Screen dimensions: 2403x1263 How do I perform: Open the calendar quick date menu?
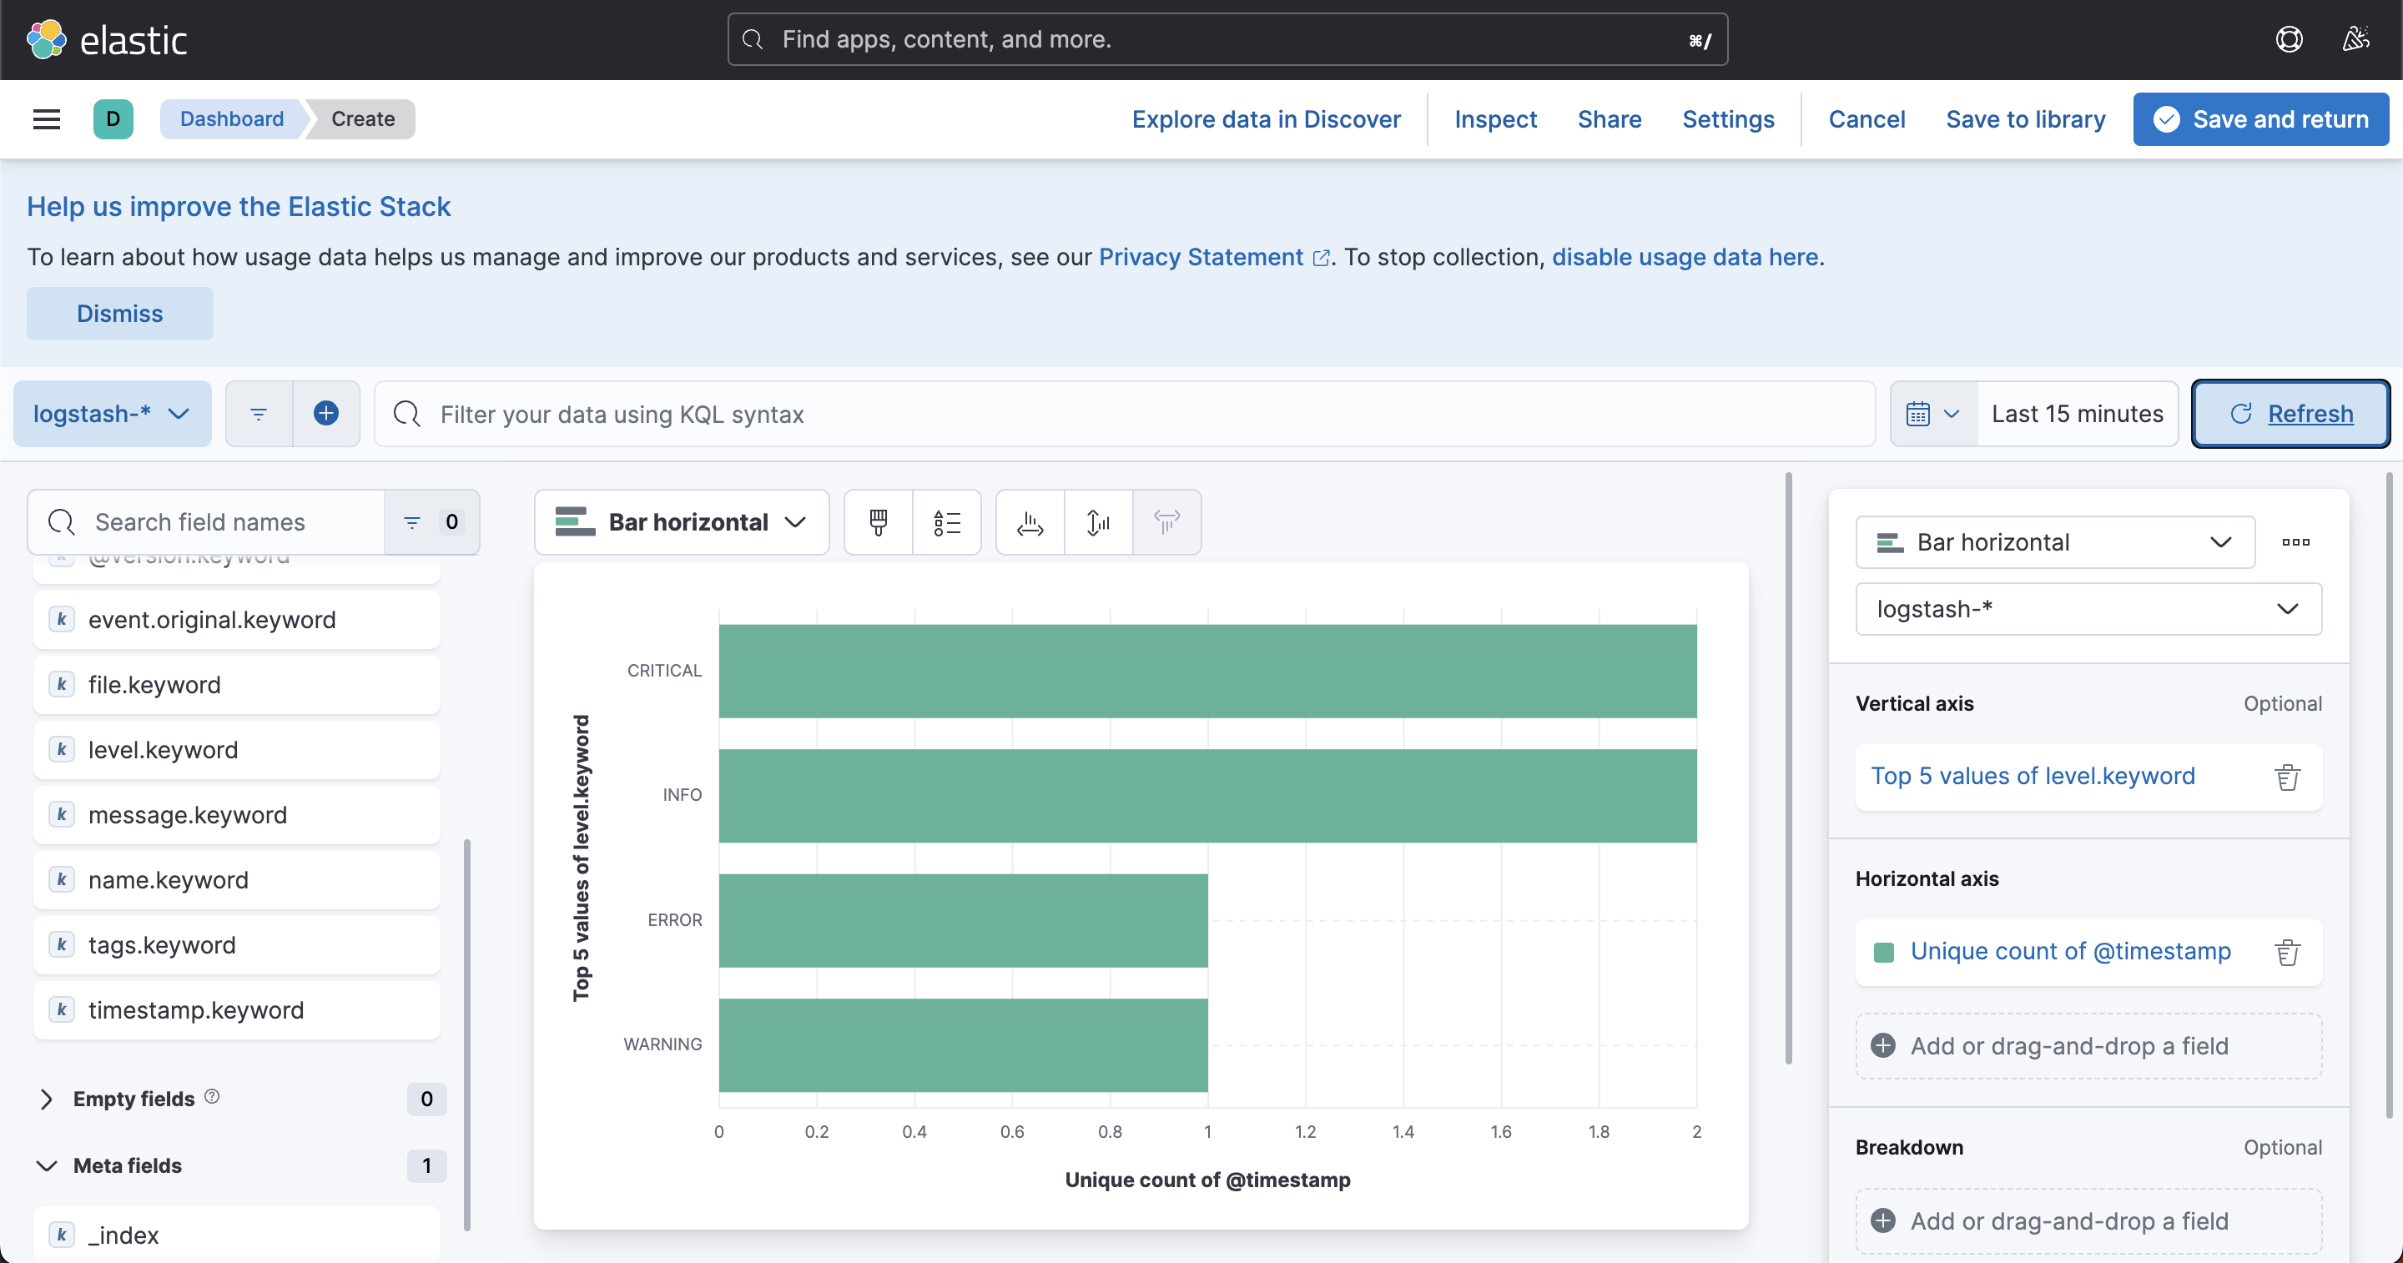point(1933,413)
